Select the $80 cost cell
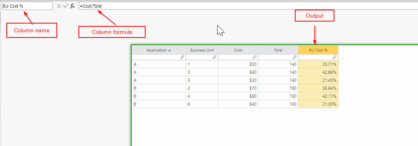Image resolution: width=418 pixels, height=146 pixels. pyautogui.click(x=238, y=96)
